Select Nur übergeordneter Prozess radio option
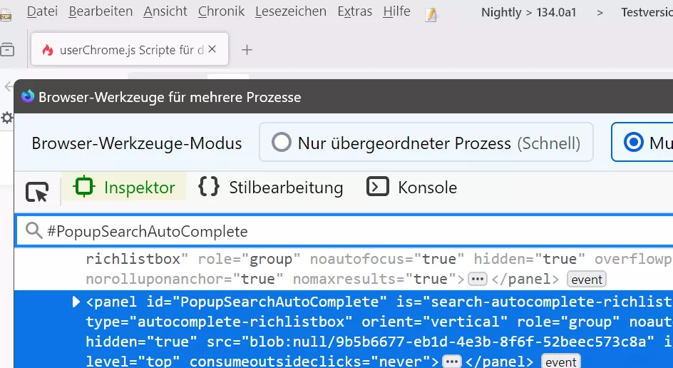673x368 pixels. click(282, 143)
